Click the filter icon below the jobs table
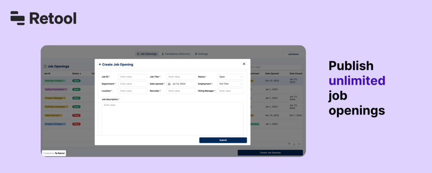432x173 pixels. pyautogui.click(x=289, y=144)
